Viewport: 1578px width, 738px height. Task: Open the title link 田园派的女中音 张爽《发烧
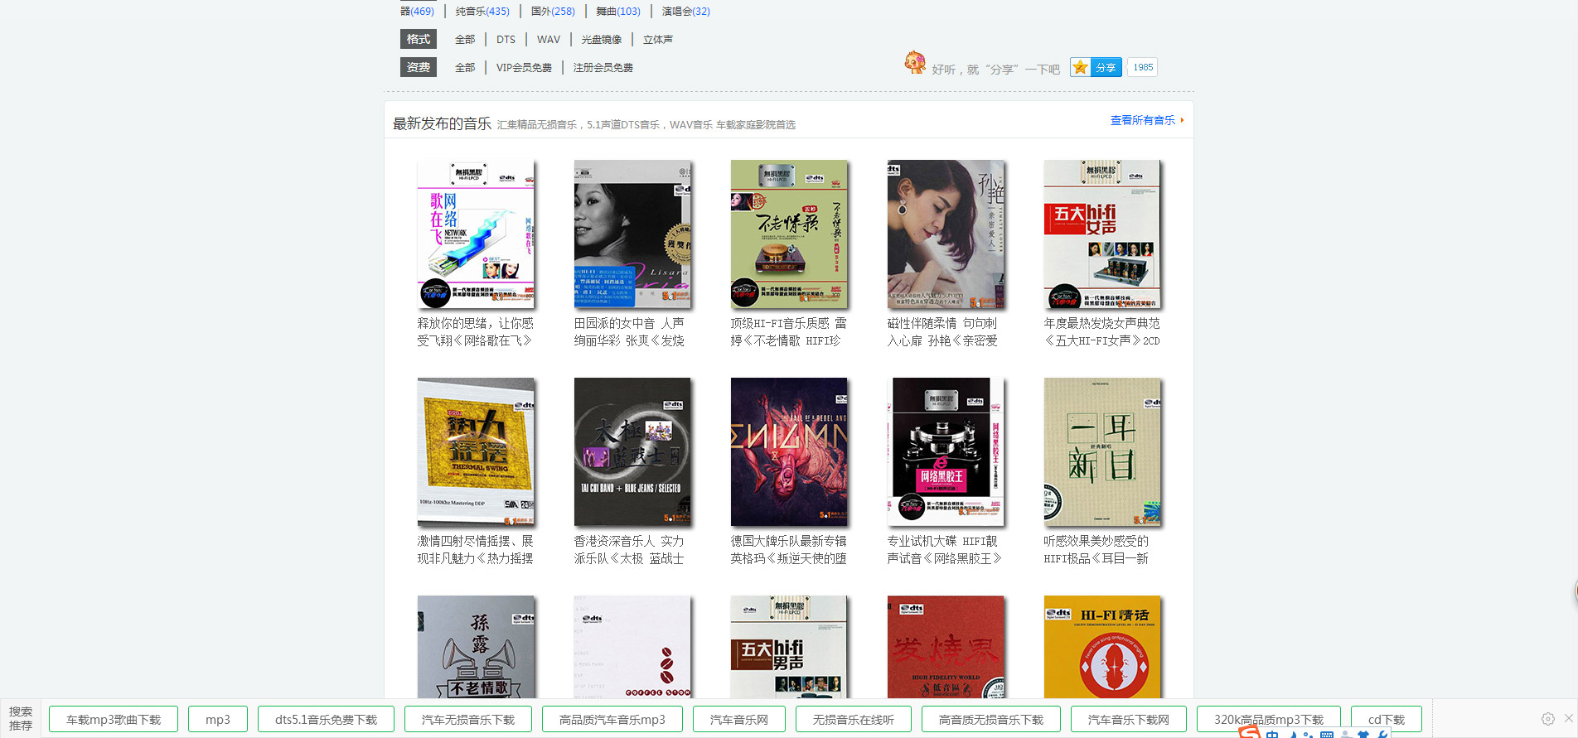629,332
